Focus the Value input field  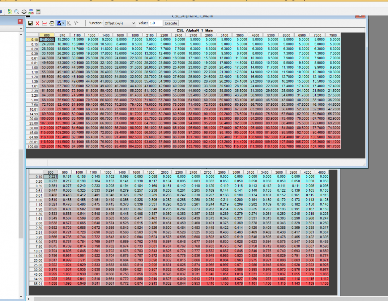tap(155, 23)
